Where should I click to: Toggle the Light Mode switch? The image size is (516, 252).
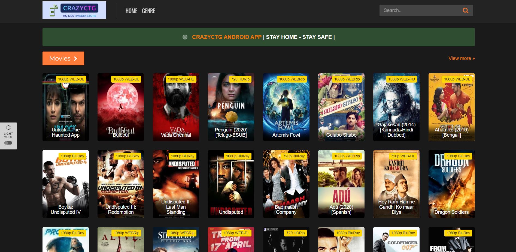8,143
